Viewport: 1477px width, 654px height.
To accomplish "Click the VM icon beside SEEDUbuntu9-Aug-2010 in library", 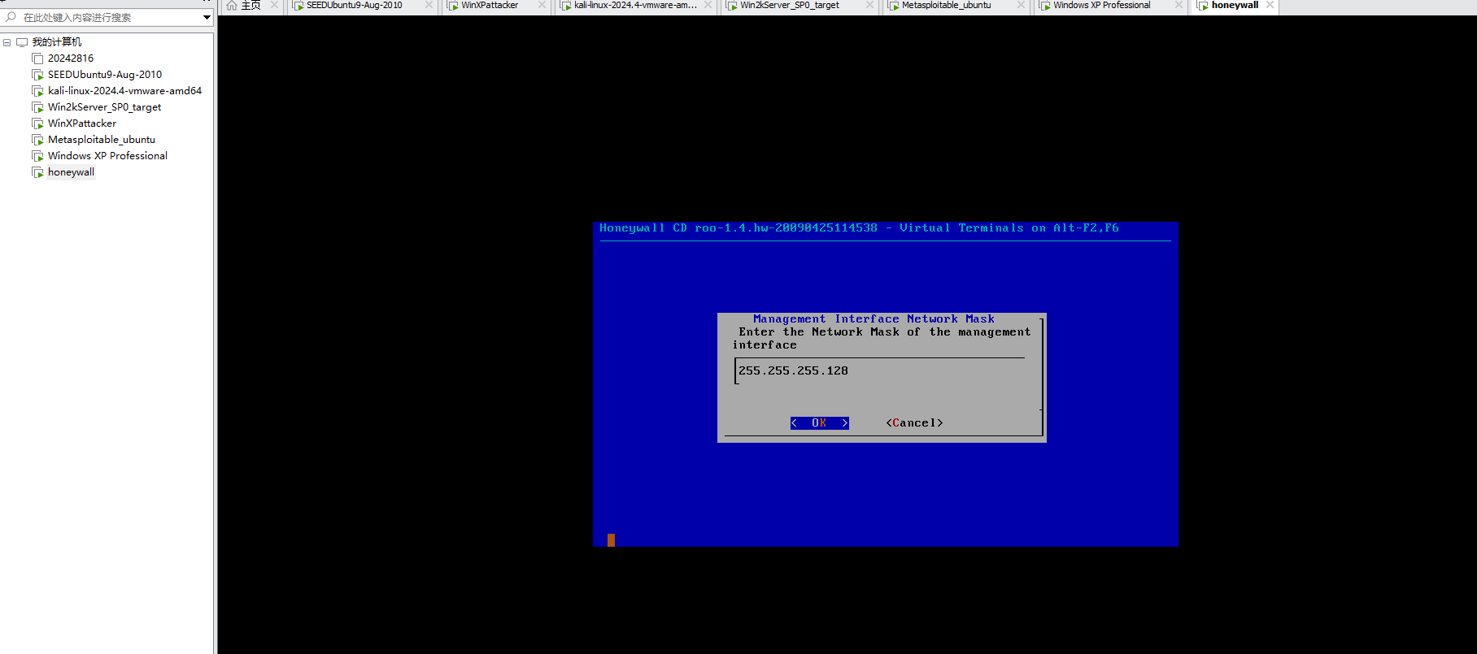I will [37, 75].
